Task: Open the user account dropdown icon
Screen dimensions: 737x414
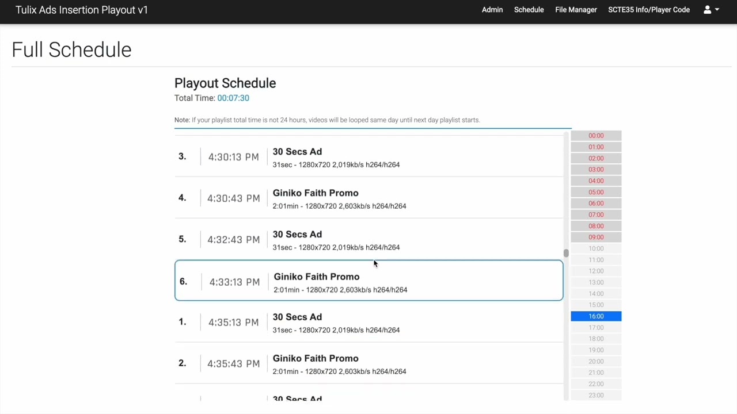Action: click(x=711, y=10)
